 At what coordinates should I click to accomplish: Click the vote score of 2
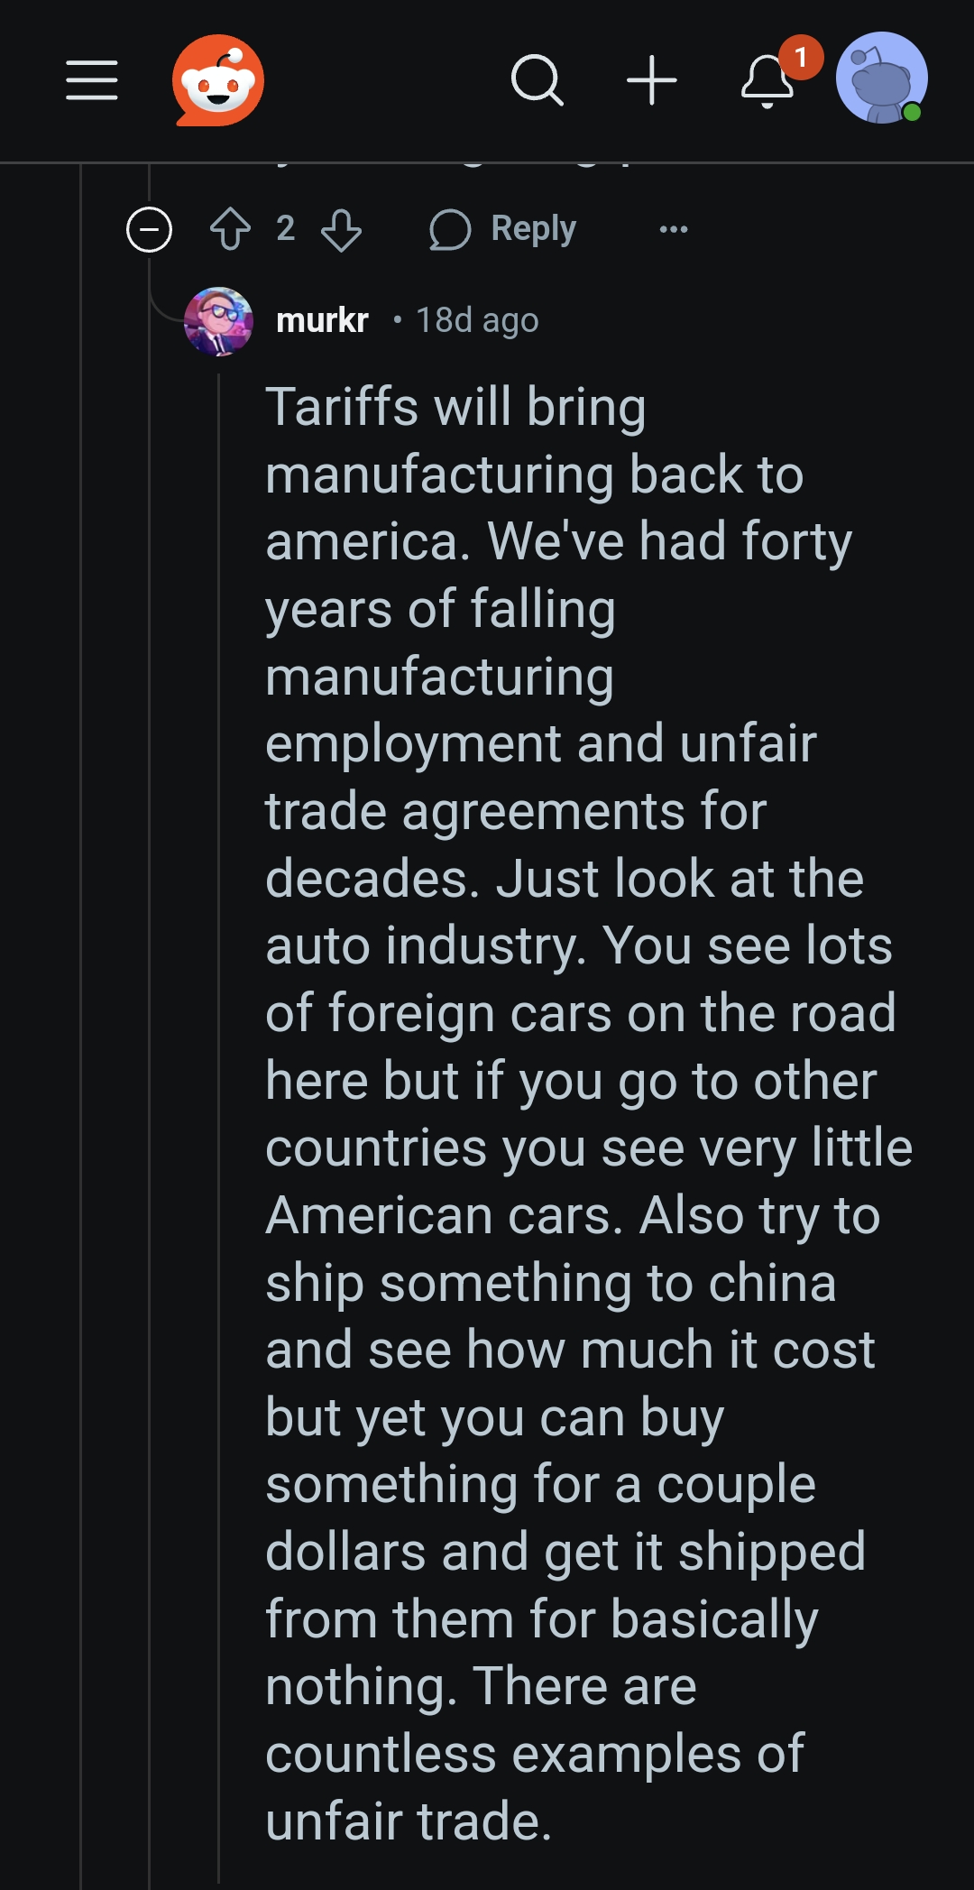pyautogui.click(x=285, y=228)
